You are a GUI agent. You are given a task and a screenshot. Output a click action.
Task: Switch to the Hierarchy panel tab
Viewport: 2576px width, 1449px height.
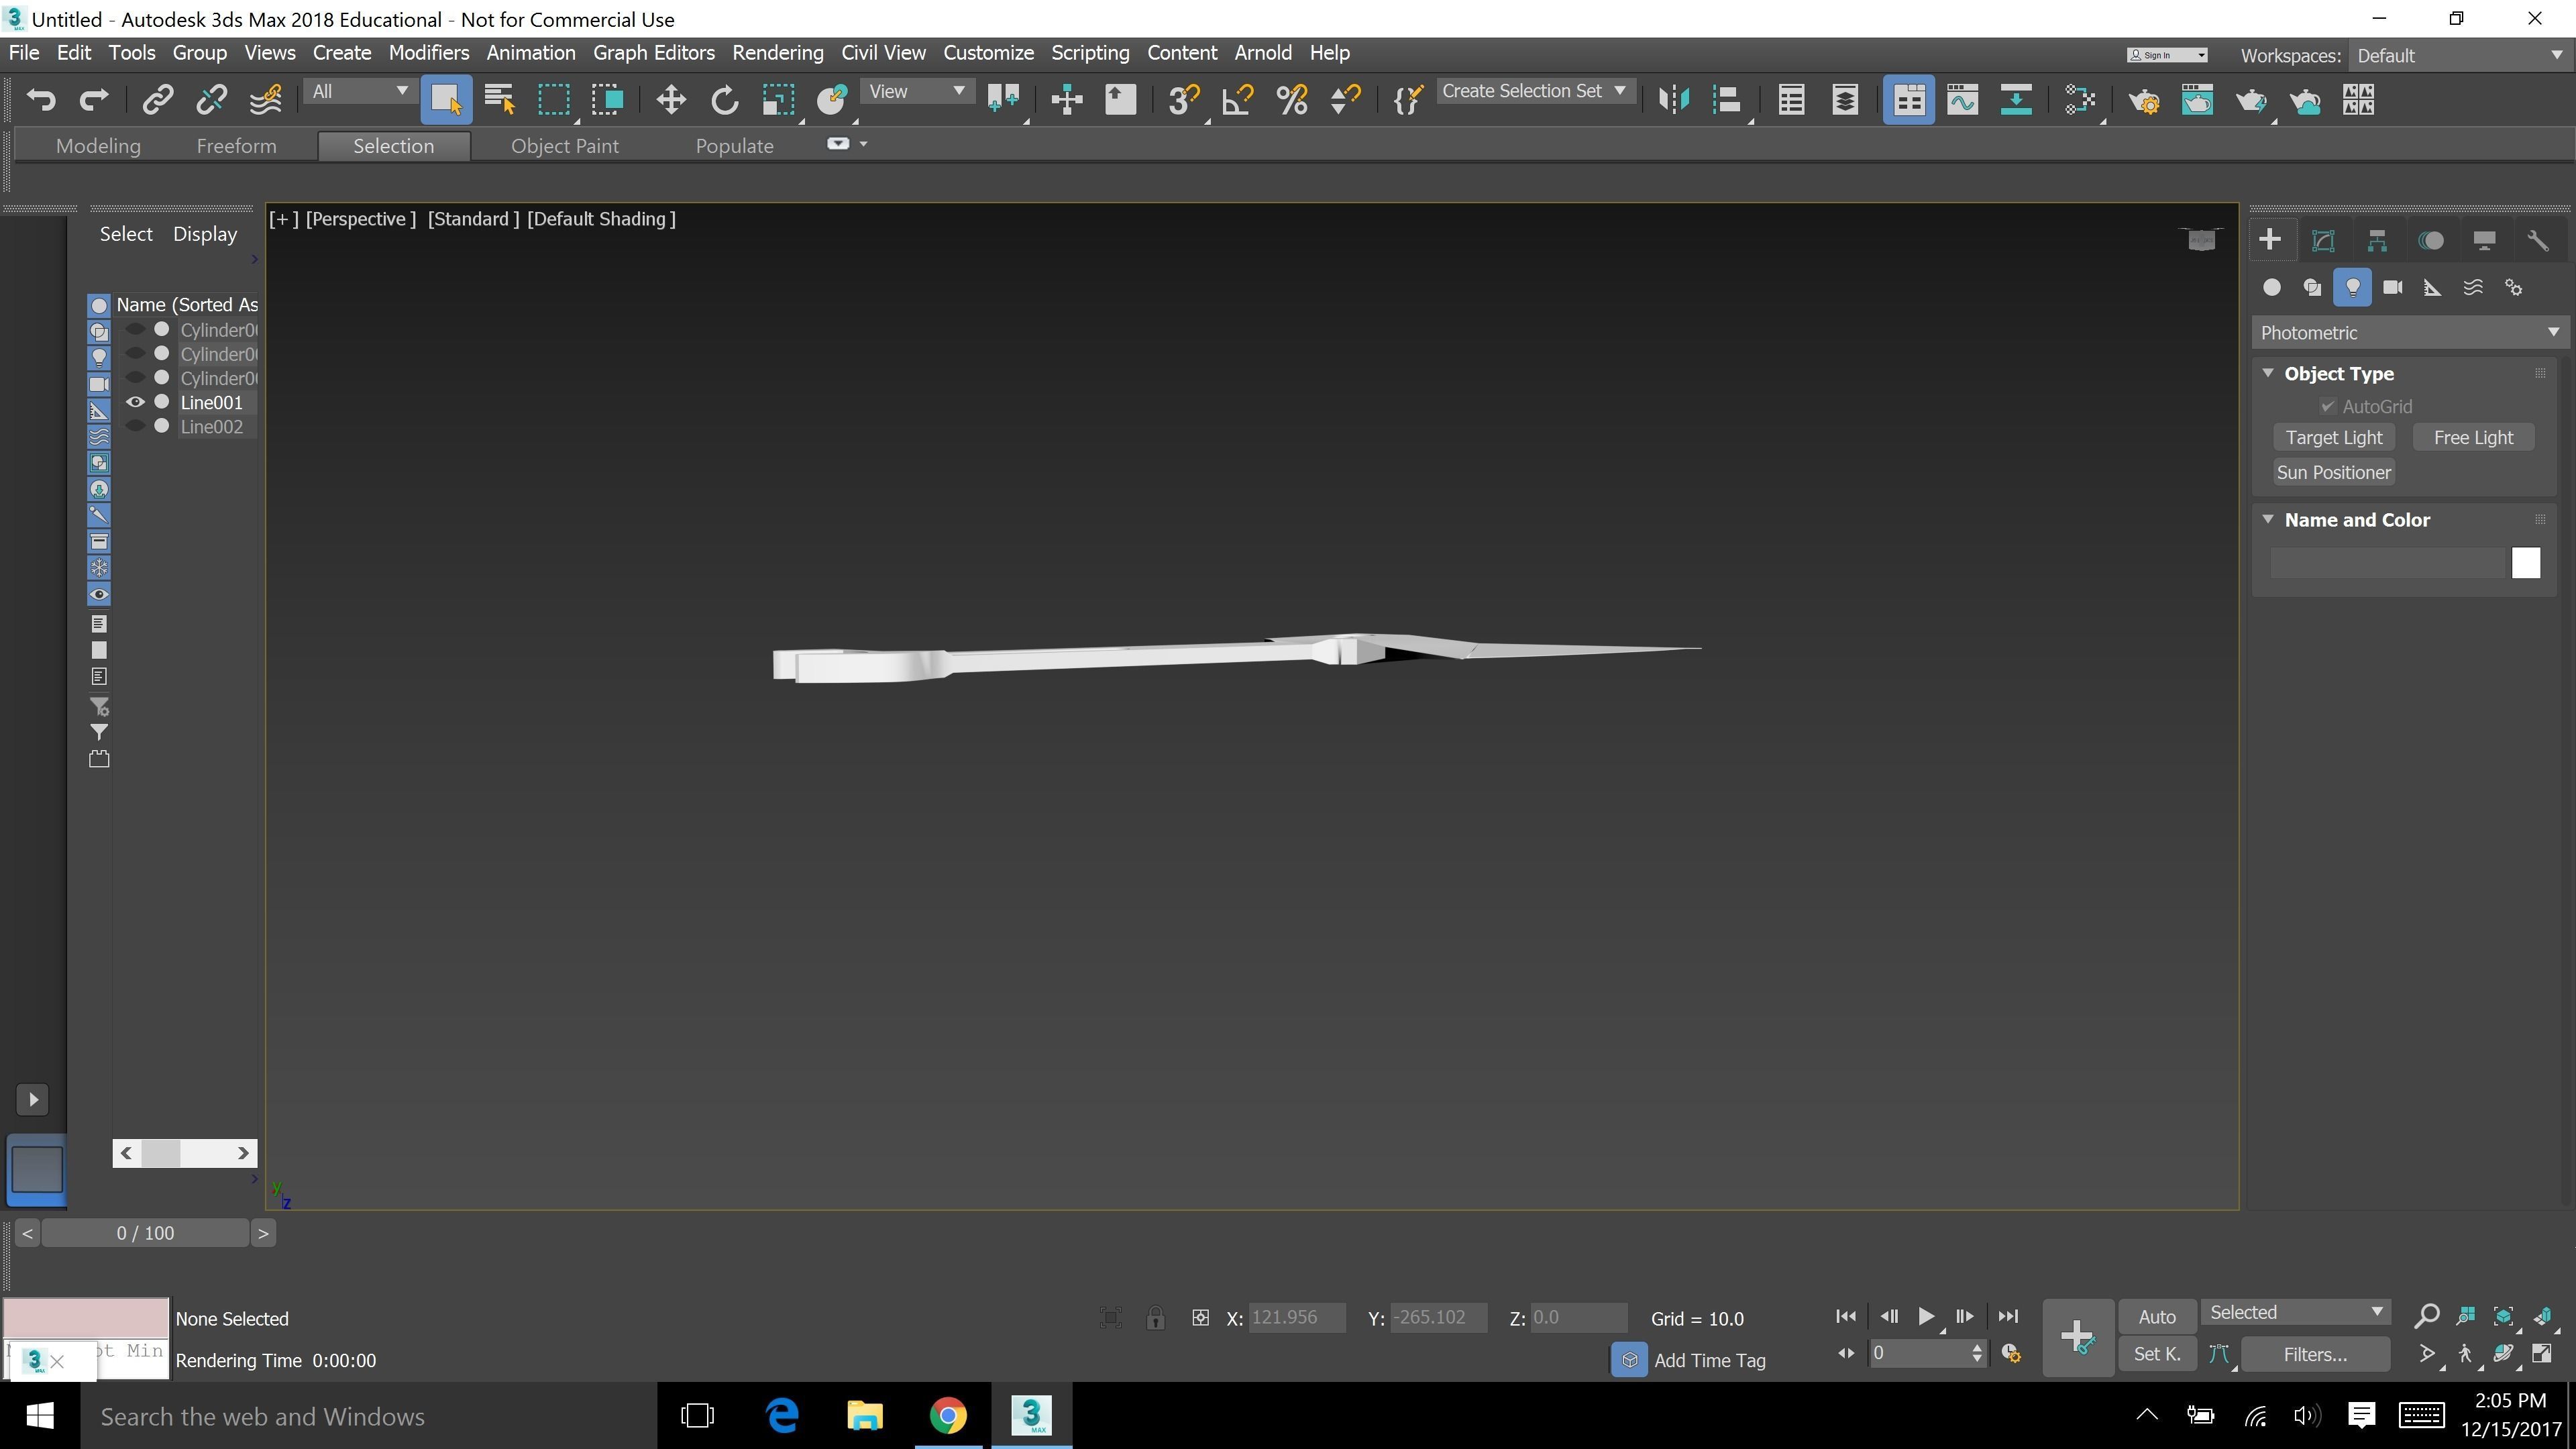click(2377, 240)
